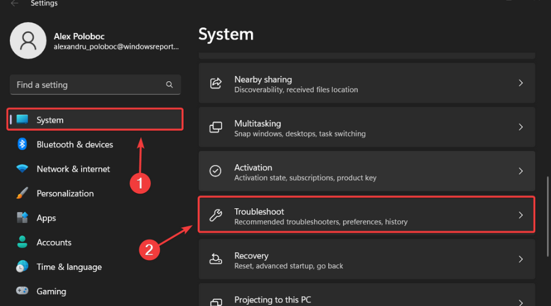Open the Recovery row chevron

click(520, 259)
